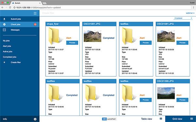Screen dimensions: 196x122
Task: Click the plus icon beside Create filter
Action: click(4, 62)
